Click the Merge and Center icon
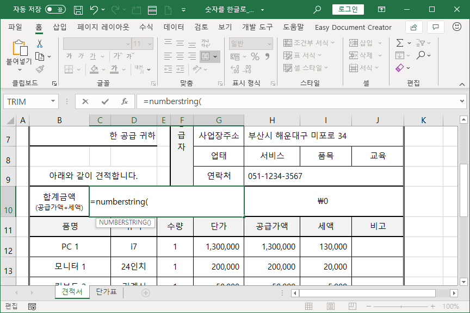Image resolution: width=470 pixels, height=313 pixels. [x=205, y=56]
